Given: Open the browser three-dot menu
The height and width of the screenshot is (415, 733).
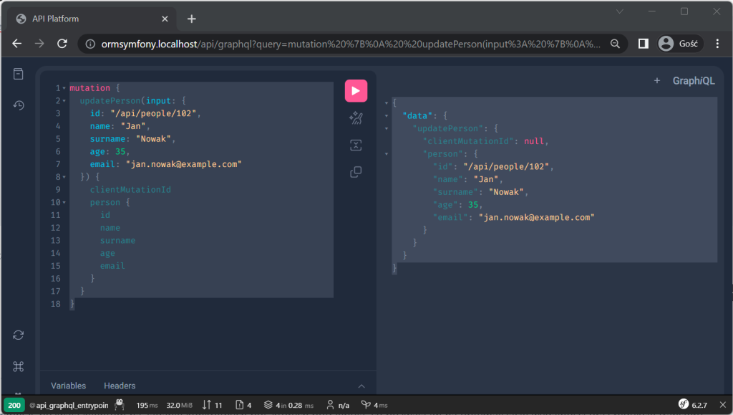Looking at the screenshot, I should 717,44.
